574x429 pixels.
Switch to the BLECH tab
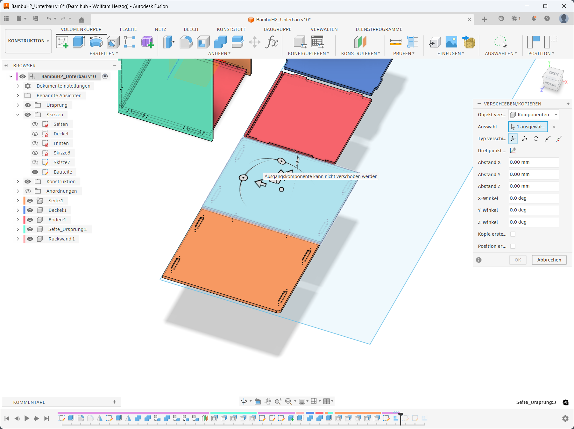coord(191,29)
